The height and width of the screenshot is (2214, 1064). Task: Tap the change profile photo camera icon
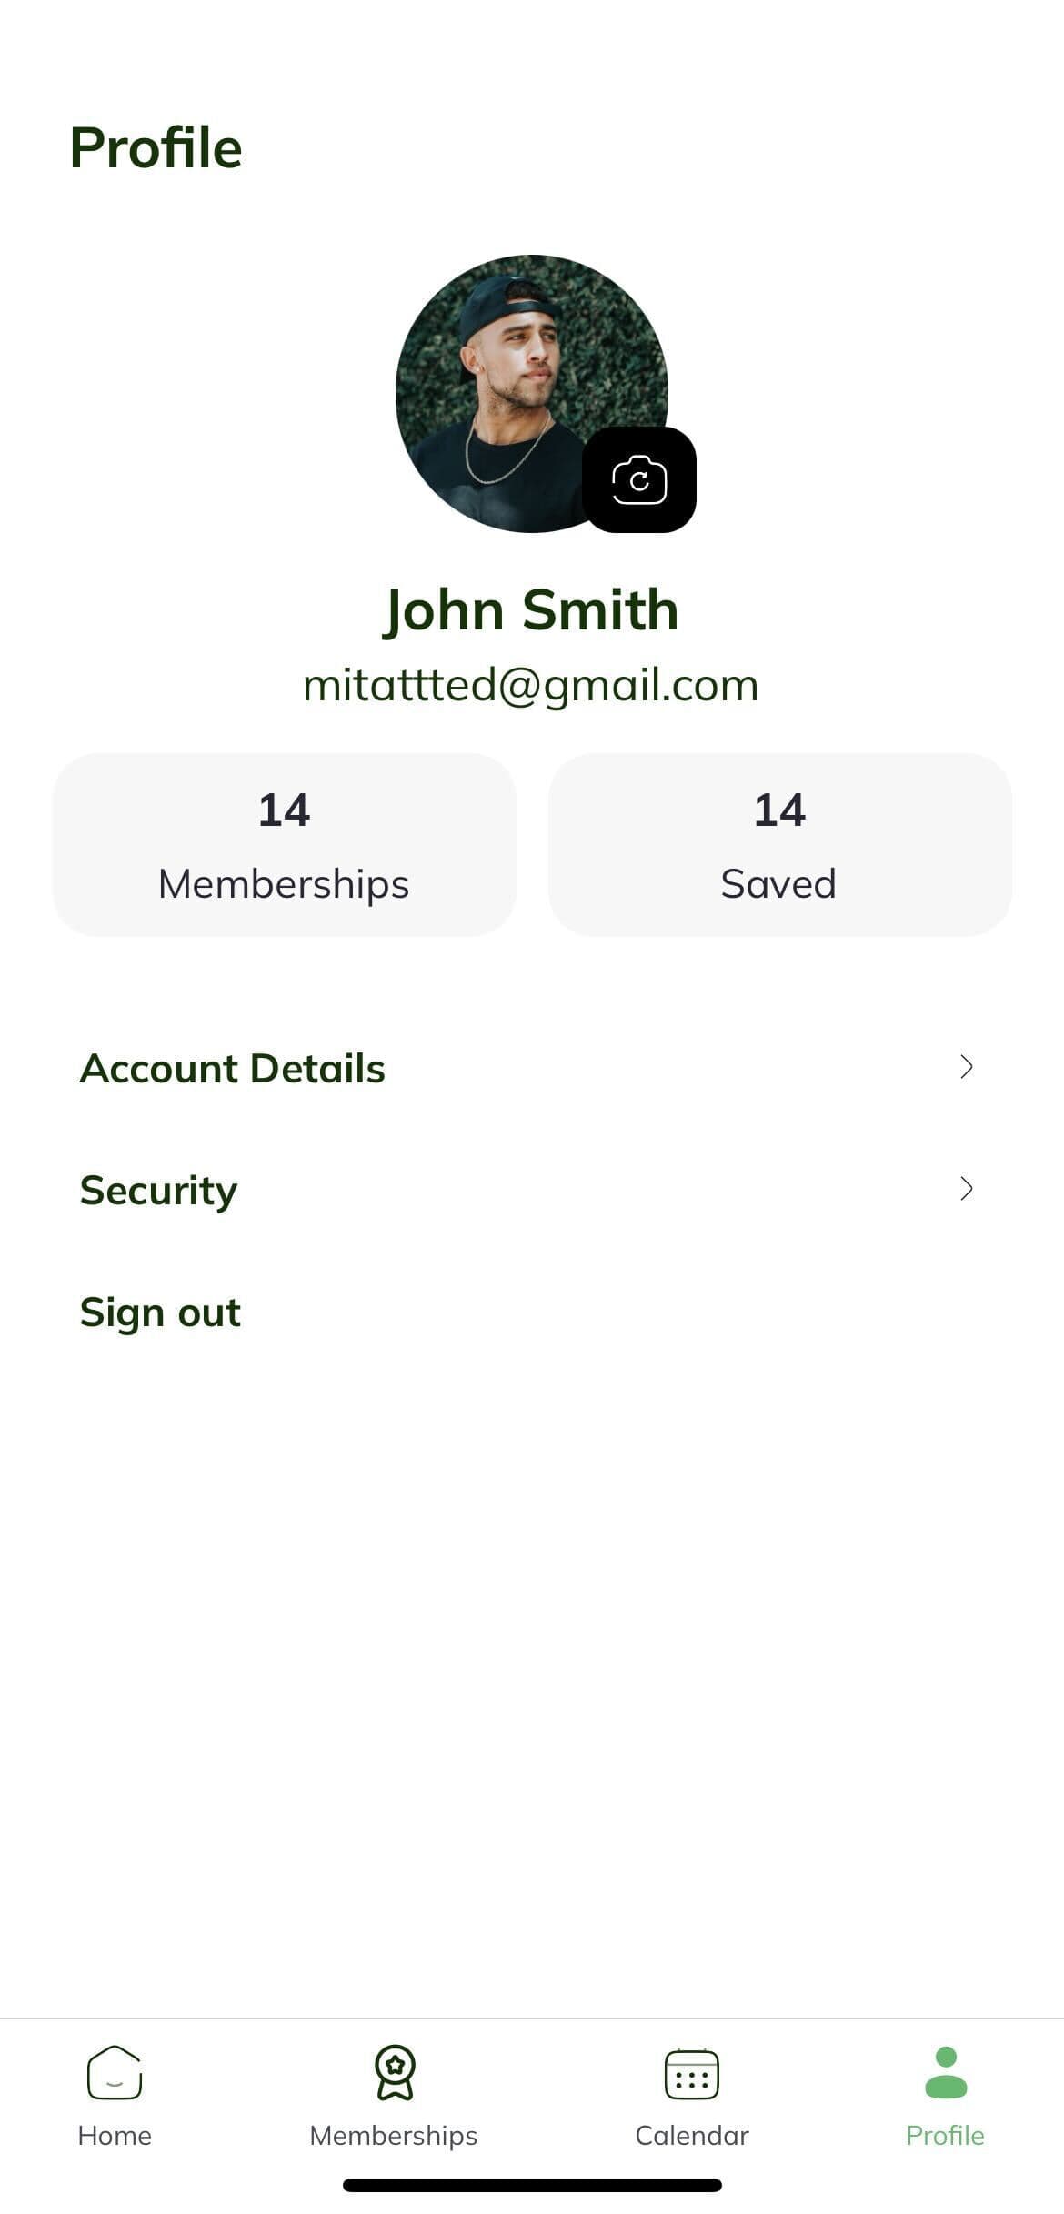[x=639, y=479]
